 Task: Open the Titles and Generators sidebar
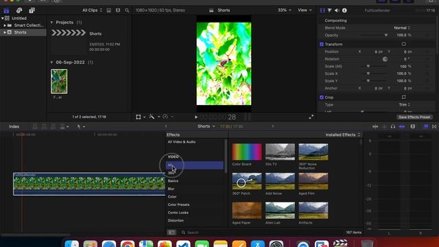click(32, 11)
